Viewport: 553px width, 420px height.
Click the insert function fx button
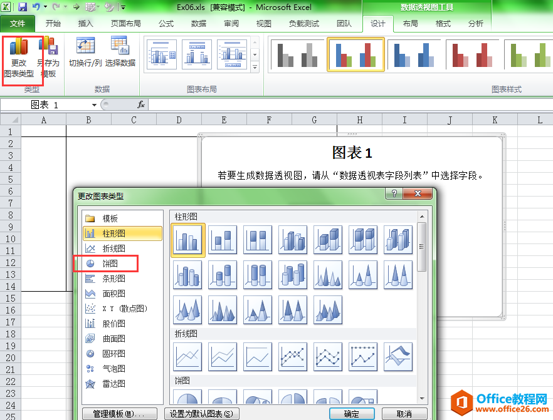[x=140, y=105]
